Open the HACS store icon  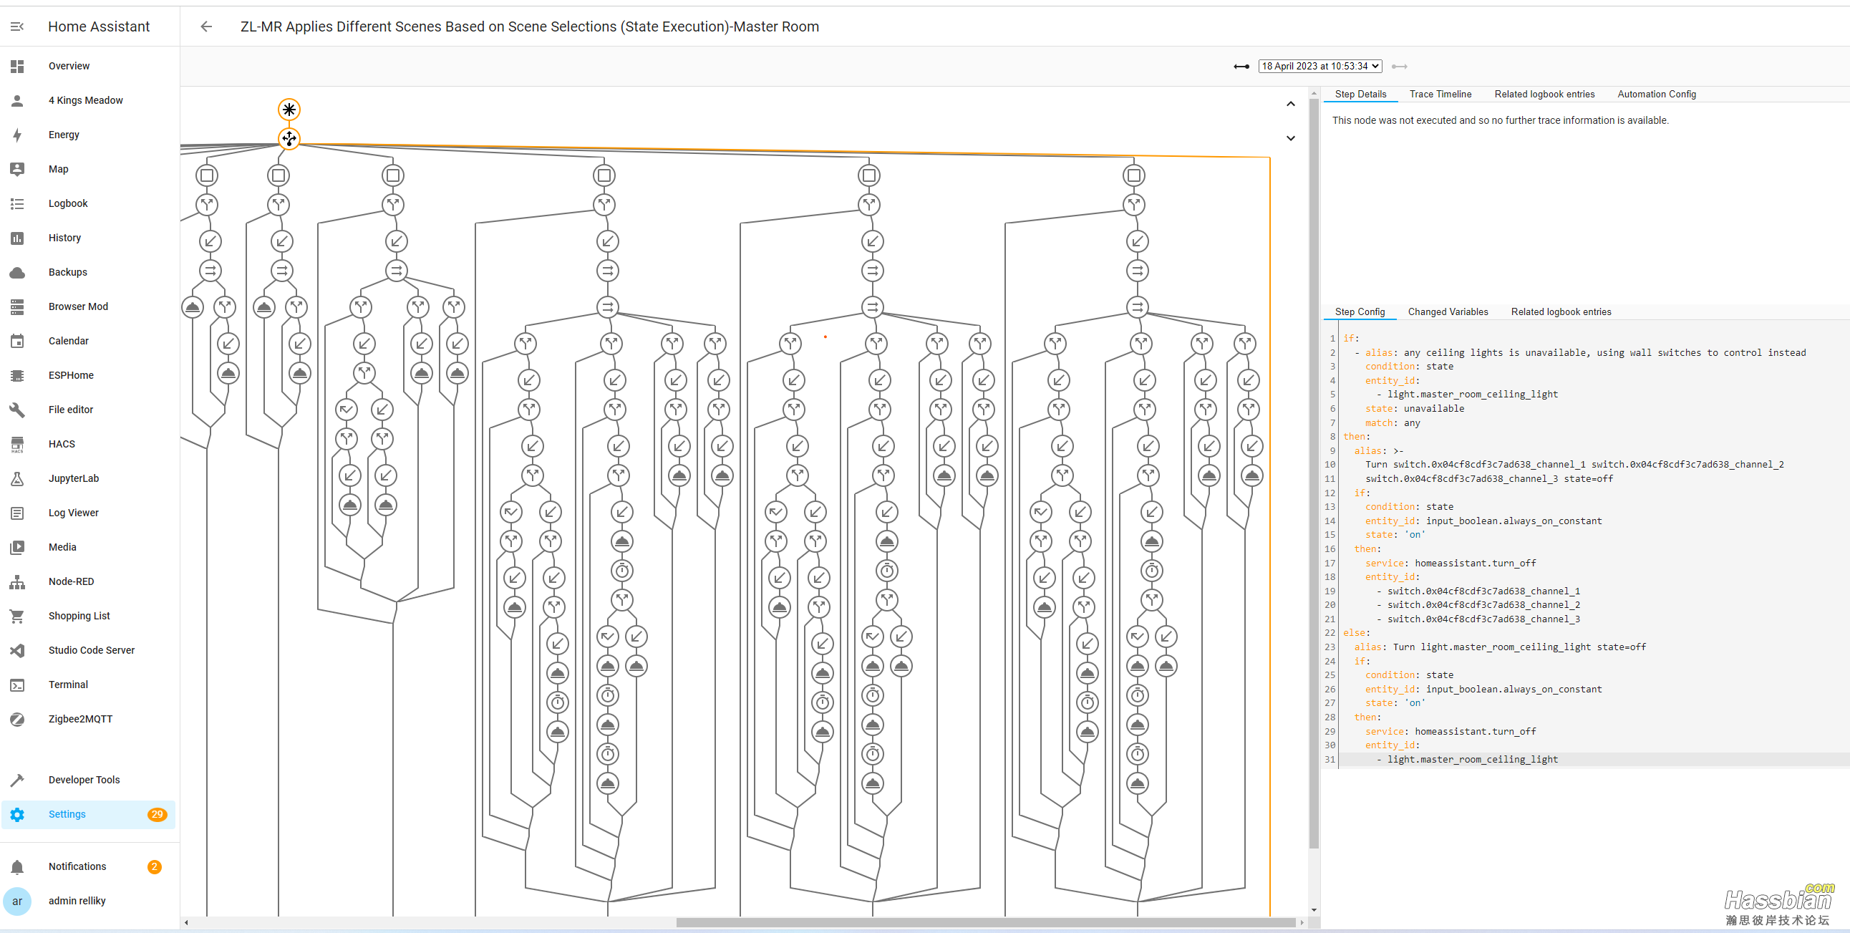pos(17,445)
